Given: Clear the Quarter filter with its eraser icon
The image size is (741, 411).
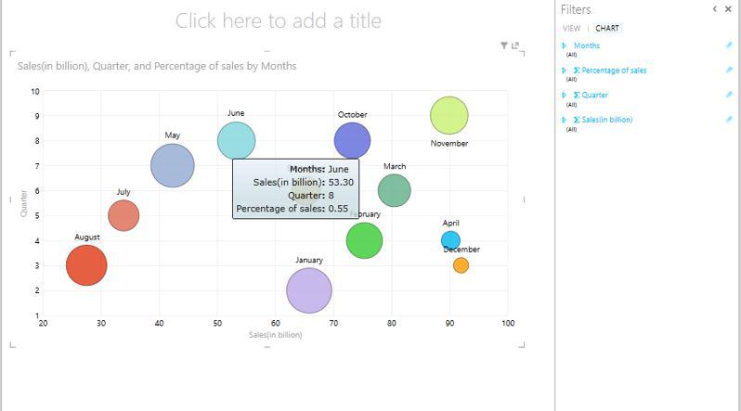Looking at the screenshot, I should pyautogui.click(x=729, y=95).
